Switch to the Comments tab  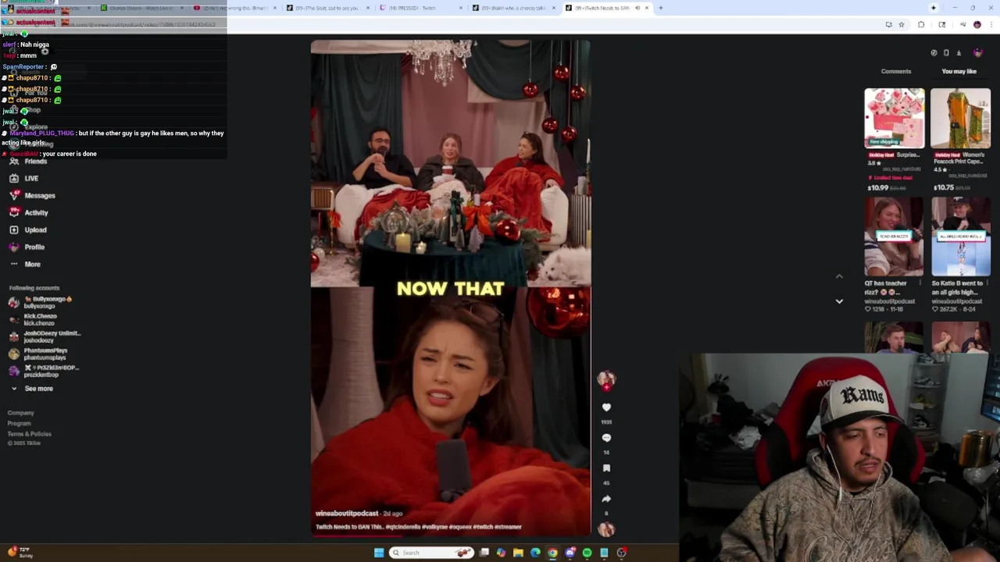896,71
